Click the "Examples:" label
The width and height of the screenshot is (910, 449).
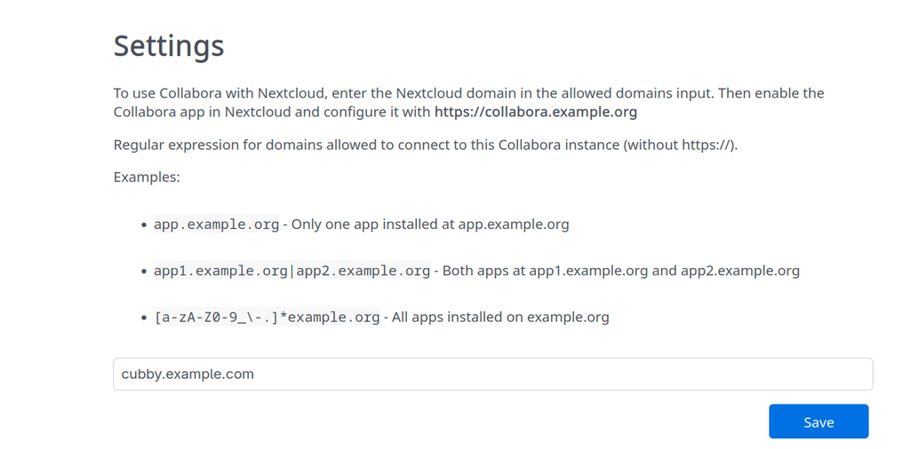click(x=147, y=177)
